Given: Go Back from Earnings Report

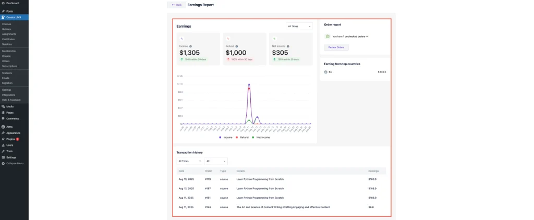Looking at the screenshot, I should pyautogui.click(x=176, y=5).
